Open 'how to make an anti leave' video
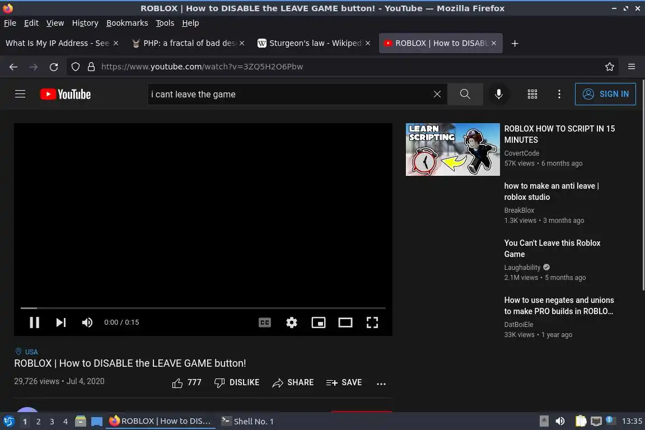645x430 pixels. click(551, 191)
